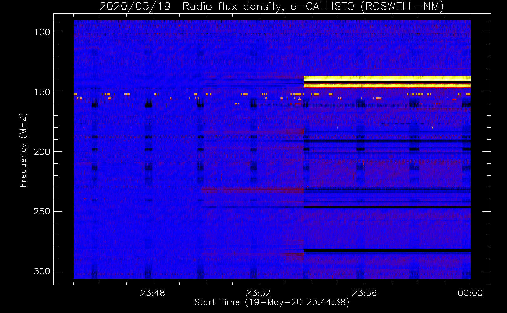Click the y-axis label "Frequency (MHZ)"
Viewport: 507px width, 313px height.
24,150
